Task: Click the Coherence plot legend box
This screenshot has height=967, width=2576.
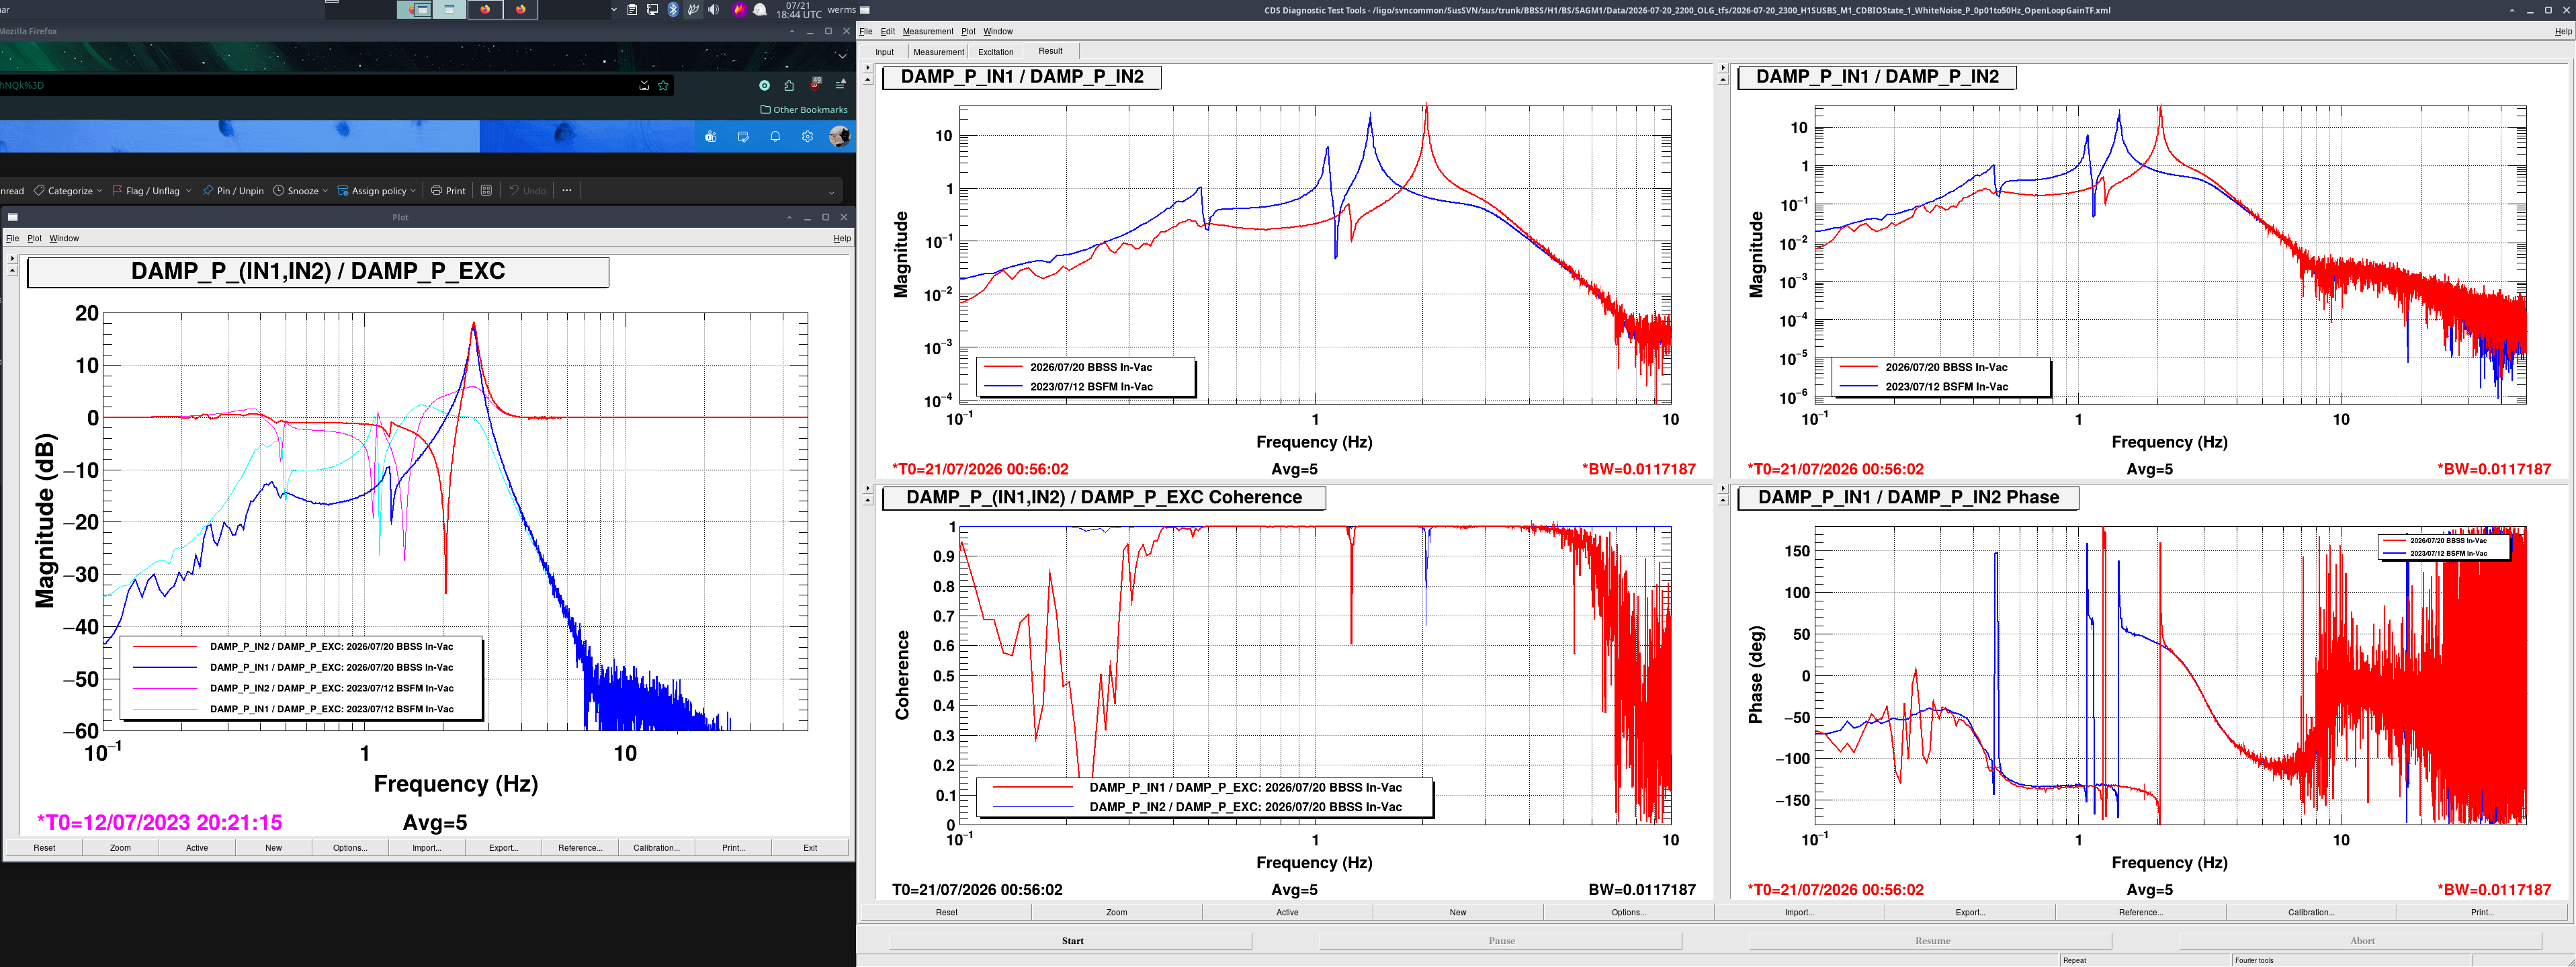Action: pyautogui.click(x=1204, y=797)
